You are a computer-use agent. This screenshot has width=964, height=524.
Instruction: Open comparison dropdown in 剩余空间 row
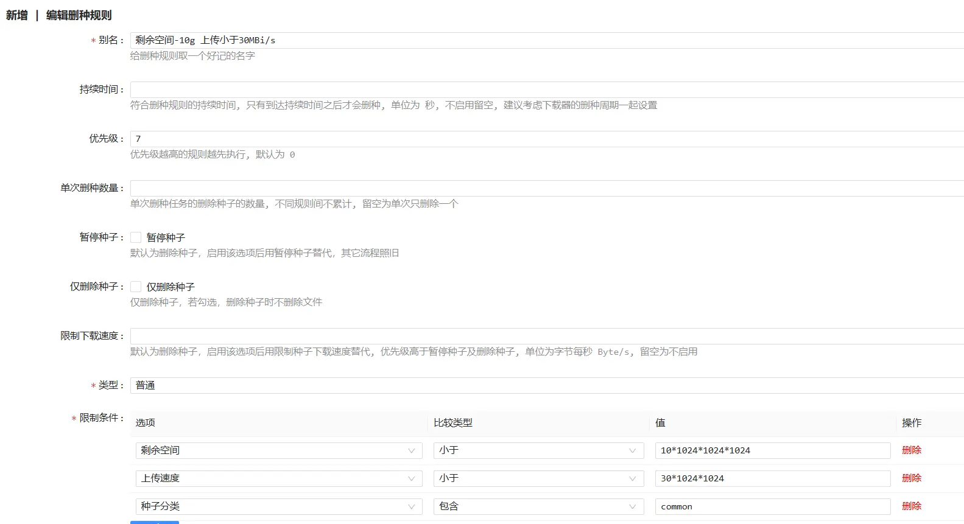pyautogui.click(x=538, y=450)
